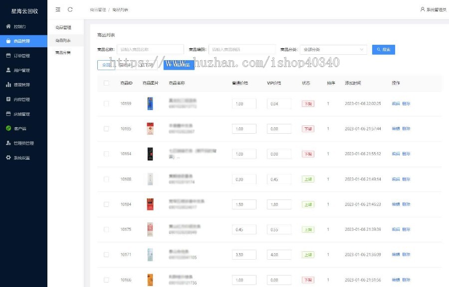This screenshot has height=287, width=449.
Task: Toggle the 上架 status tag of product 10175
Action: [x=308, y=230]
